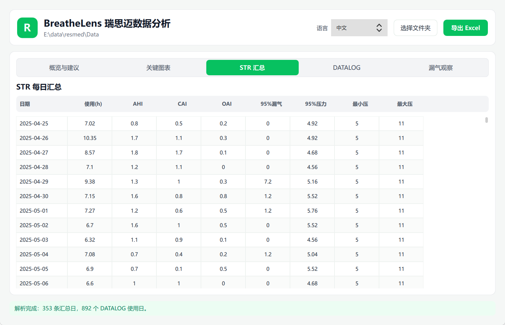Click the table's vertical scrollbar thumb
Screen dimensions: 505x325
487,120
